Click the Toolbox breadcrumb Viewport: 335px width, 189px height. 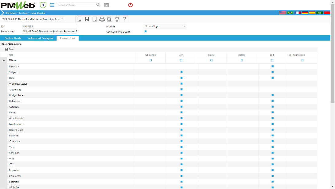tap(23, 13)
